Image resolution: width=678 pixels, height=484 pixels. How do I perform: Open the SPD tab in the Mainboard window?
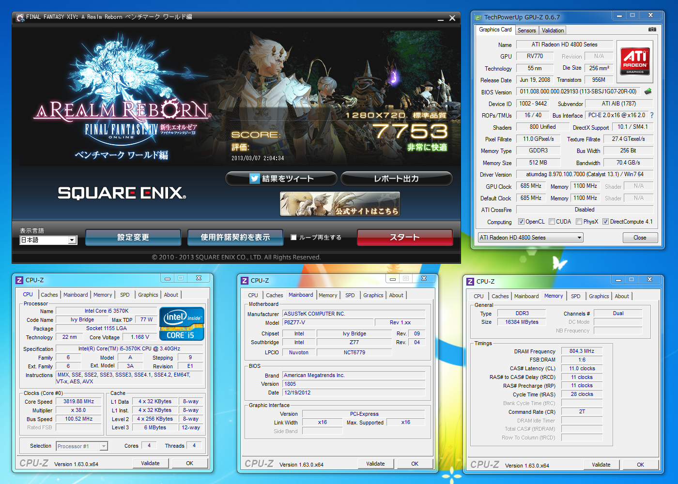[x=350, y=295]
